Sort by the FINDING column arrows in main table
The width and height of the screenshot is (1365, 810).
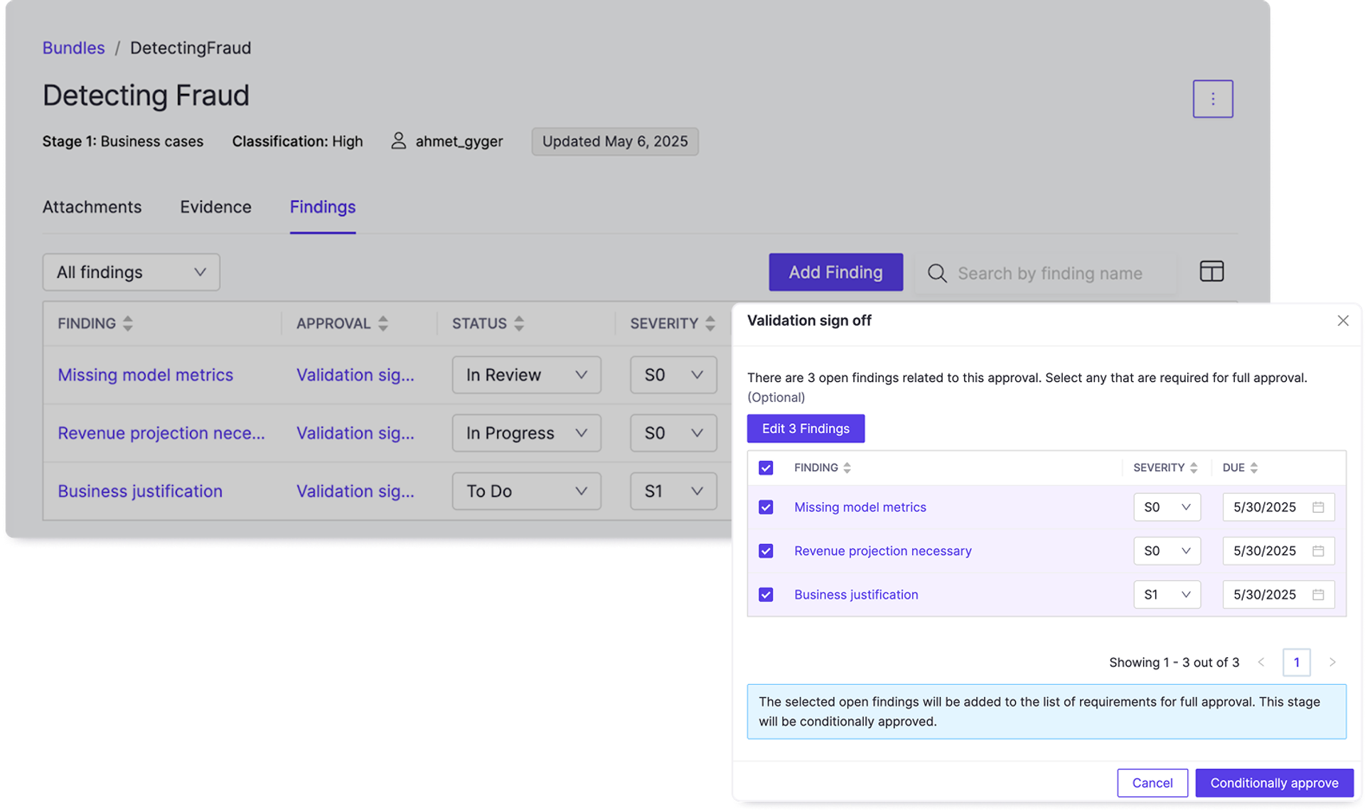[x=128, y=324]
